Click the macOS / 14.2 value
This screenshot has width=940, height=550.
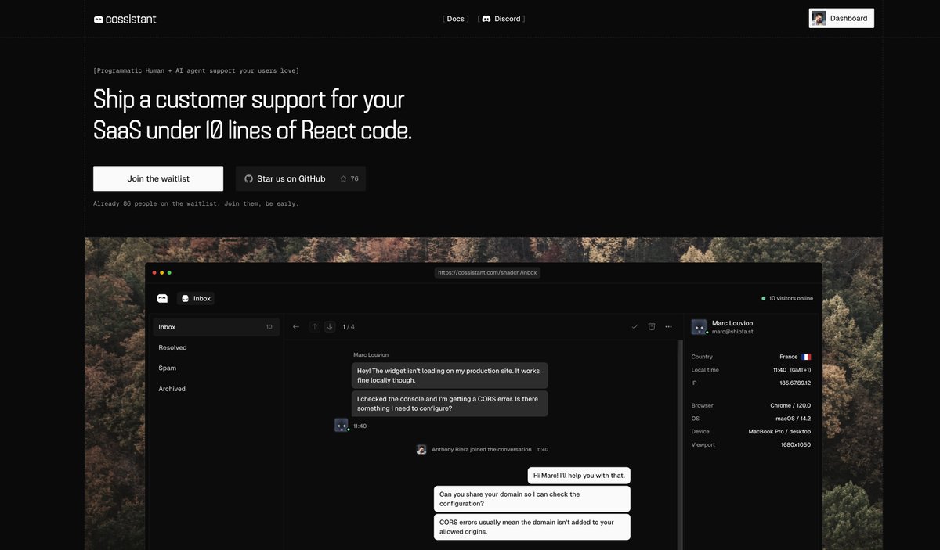[793, 419]
